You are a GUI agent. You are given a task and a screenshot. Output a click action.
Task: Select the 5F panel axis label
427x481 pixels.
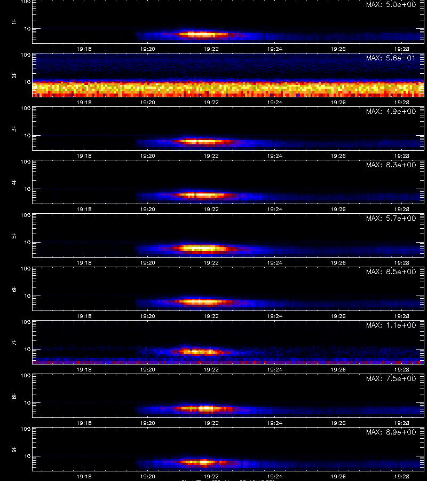14,235
